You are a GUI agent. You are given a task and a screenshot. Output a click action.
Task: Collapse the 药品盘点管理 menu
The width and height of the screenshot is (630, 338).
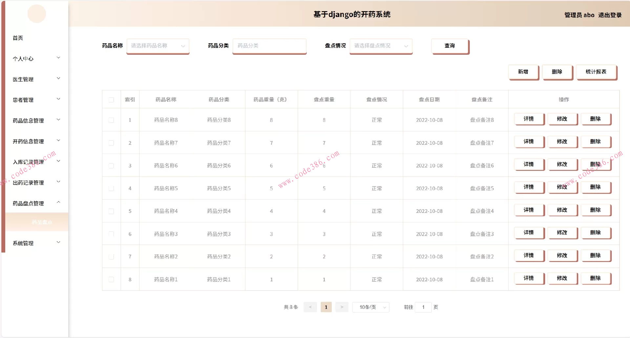pyautogui.click(x=28, y=203)
